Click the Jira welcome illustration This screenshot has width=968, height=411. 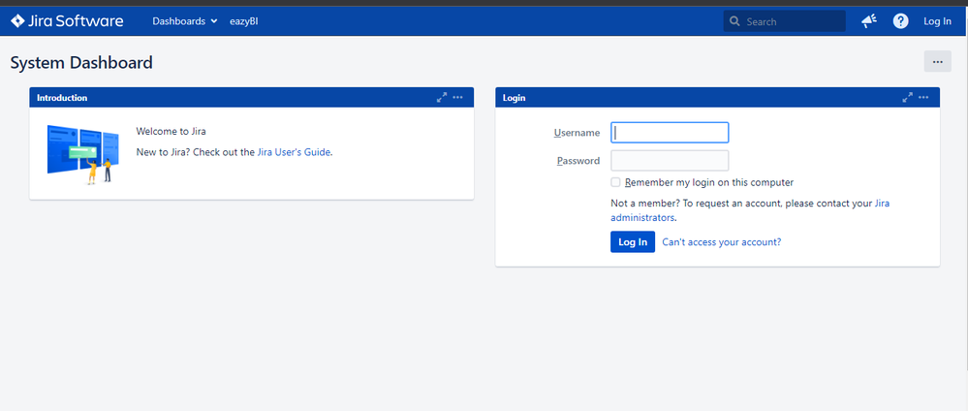click(82, 154)
